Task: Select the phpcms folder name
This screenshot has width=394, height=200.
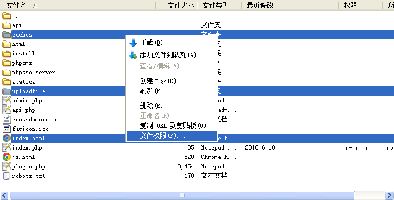Action: 22,63
